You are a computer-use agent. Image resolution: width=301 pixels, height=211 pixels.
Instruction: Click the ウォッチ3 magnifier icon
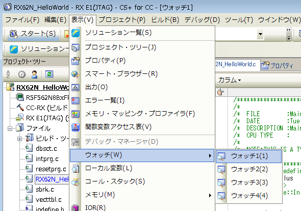click(221, 183)
